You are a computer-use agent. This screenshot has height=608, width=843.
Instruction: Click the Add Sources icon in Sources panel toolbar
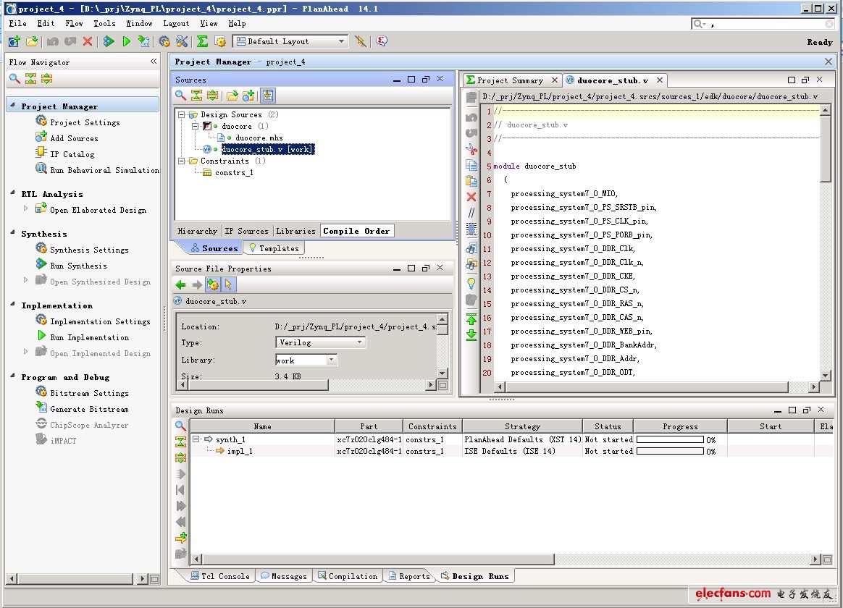(x=248, y=96)
